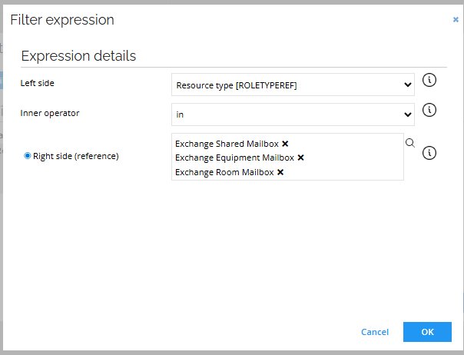Remove Exchange Shared Mailbox from list
464x355 pixels.
click(285, 144)
